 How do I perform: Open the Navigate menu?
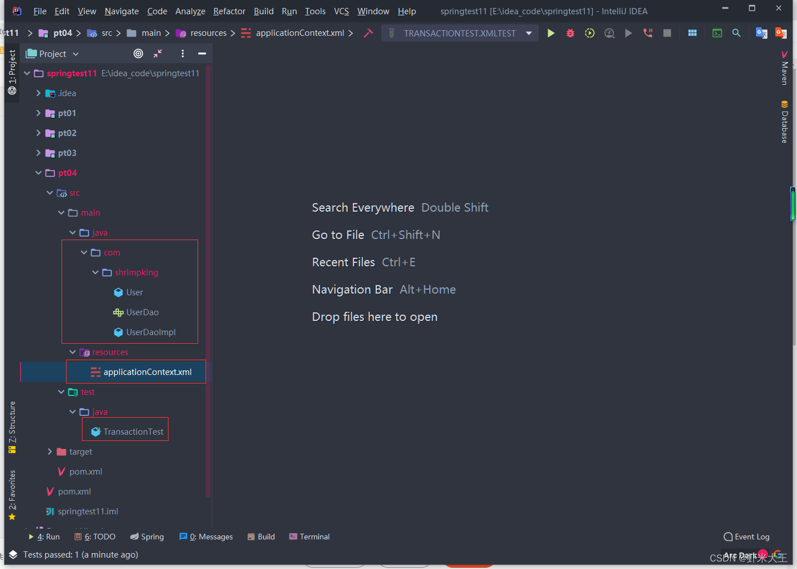pos(121,11)
